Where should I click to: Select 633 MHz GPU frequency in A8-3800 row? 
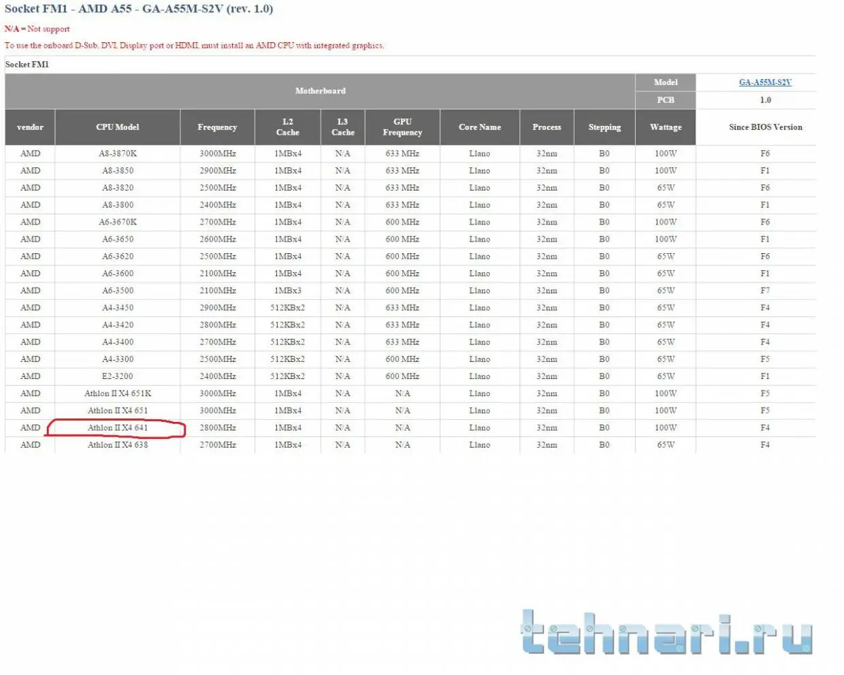pos(402,205)
